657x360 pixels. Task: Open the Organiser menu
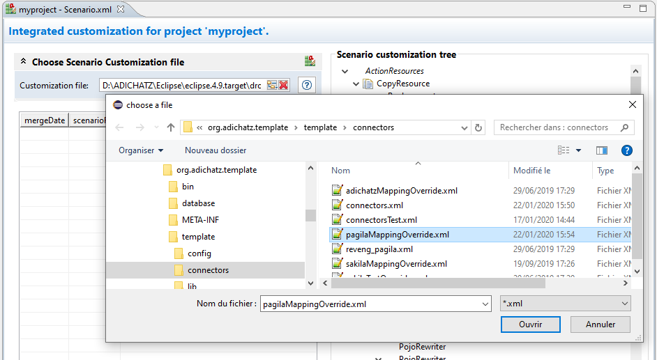click(141, 150)
